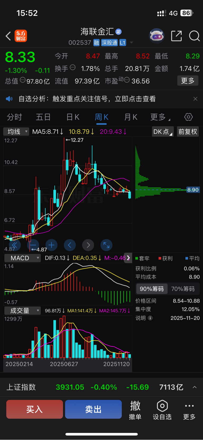203x440 pixels.
Task: Open the 成交量 indicator dropdown
Action: 22,311
